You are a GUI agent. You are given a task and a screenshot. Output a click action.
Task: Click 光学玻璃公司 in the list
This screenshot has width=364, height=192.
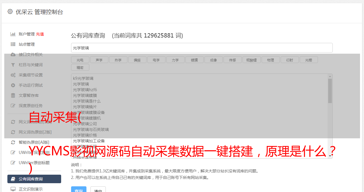85,124
